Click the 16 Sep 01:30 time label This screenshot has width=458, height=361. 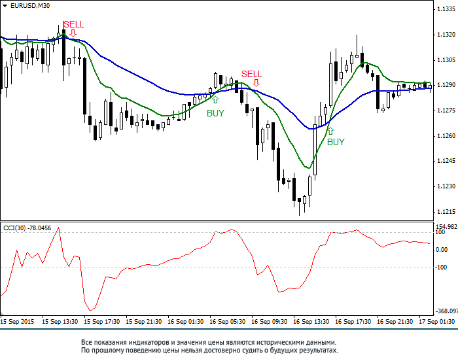tap(185, 322)
